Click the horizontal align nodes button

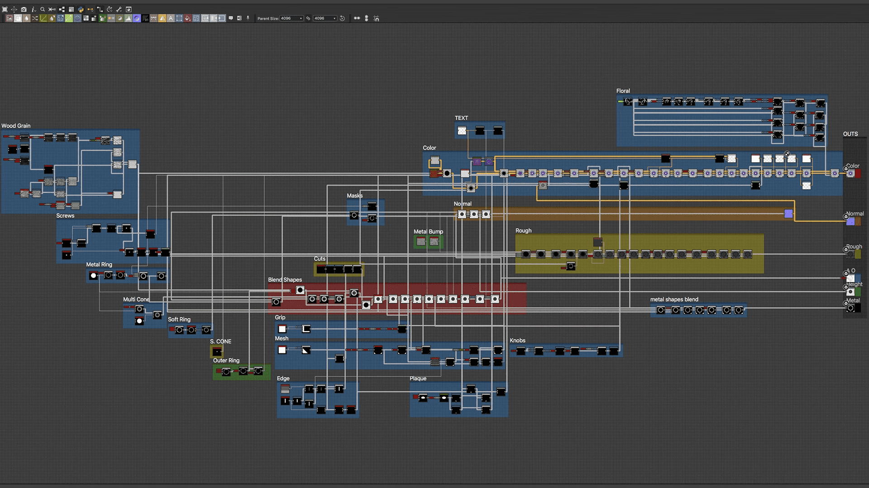pyautogui.click(x=357, y=18)
